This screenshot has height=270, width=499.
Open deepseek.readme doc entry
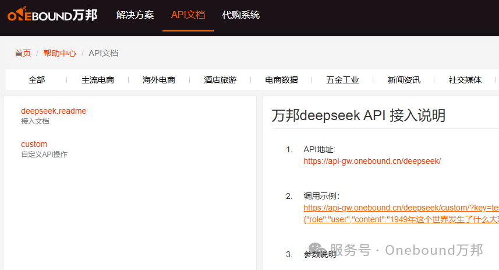point(54,111)
